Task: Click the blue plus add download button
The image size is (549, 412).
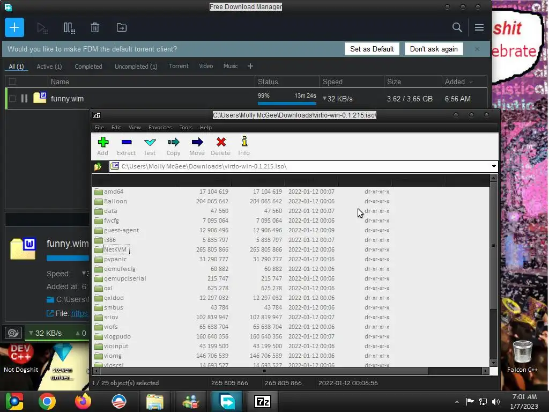Action: click(x=14, y=27)
